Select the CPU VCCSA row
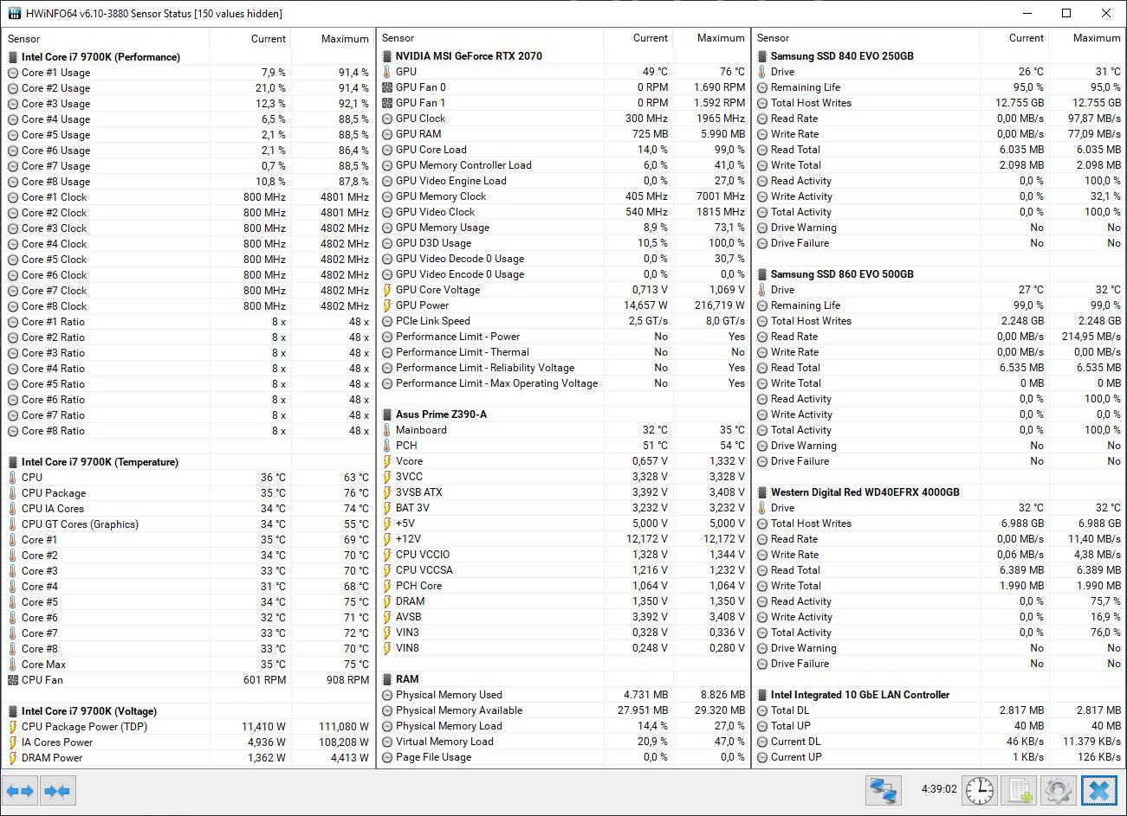 pos(564,570)
